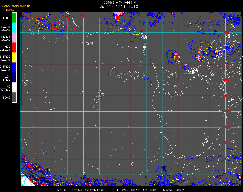The image size is (243, 192).
Task: Click the '35E' longitude label
Action: pos(227,17)
